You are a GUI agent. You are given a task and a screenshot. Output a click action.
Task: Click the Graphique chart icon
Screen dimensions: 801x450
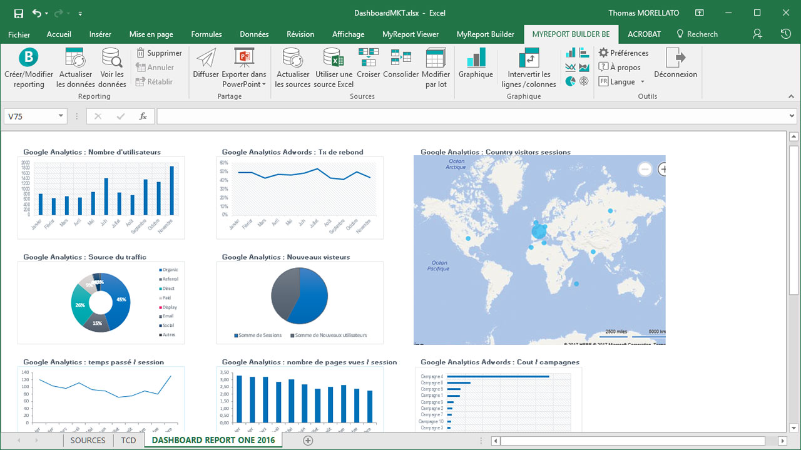[476, 58]
